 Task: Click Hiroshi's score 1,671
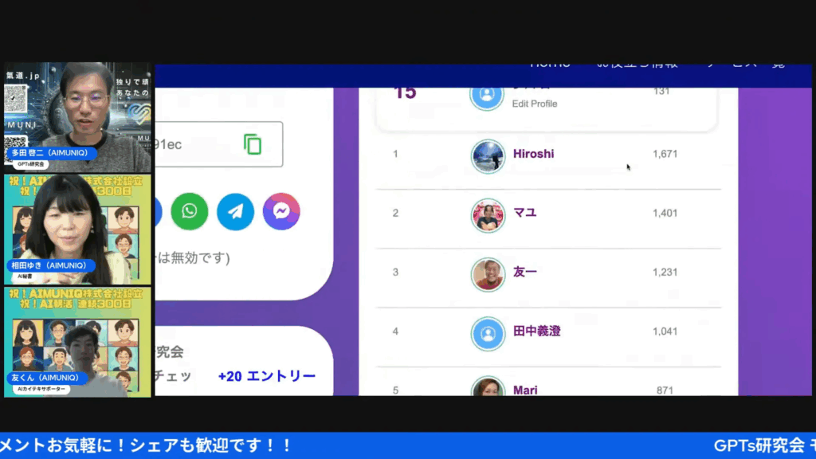click(665, 154)
